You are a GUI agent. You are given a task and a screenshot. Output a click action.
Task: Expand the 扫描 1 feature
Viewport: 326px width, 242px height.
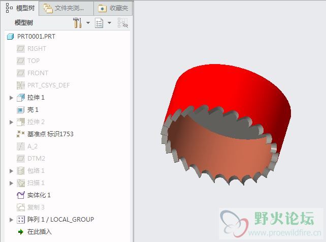point(11,184)
